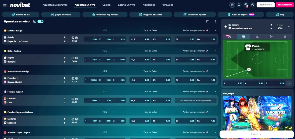Viewport: 295px width, 139px height.
Task: Open the Casino menu item
Action: click(x=106, y=5)
